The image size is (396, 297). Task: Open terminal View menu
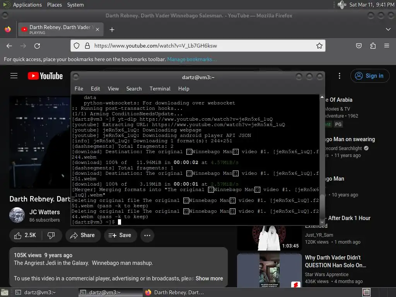113,89
